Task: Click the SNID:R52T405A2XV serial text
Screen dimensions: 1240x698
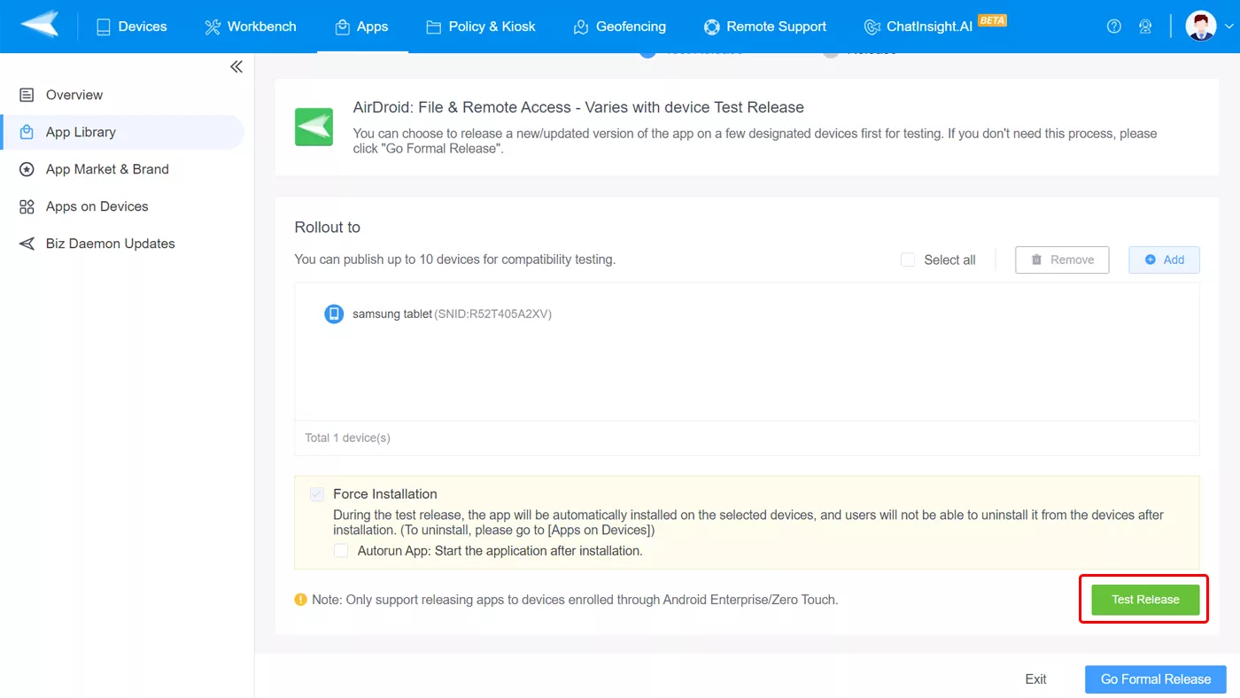Action: coord(493,314)
